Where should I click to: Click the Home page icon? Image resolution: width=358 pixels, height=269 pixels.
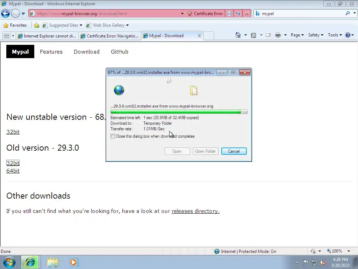pyautogui.click(x=238, y=35)
